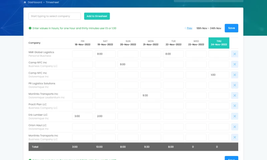267x160 pixels.
Task: Click Practi Plan LLC Monday hours field
Action: 151,106
